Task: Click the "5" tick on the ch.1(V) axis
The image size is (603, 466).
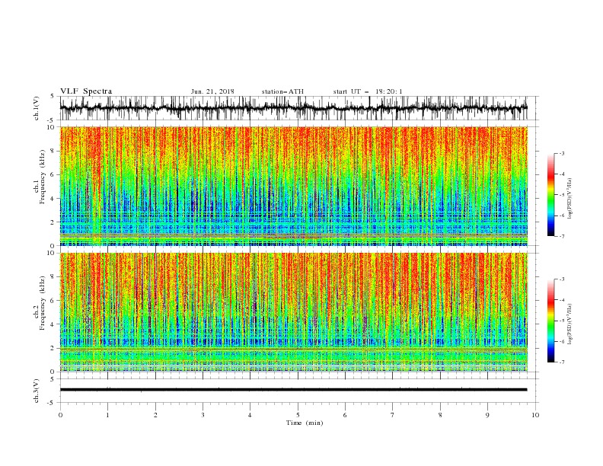Action: tap(53, 96)
